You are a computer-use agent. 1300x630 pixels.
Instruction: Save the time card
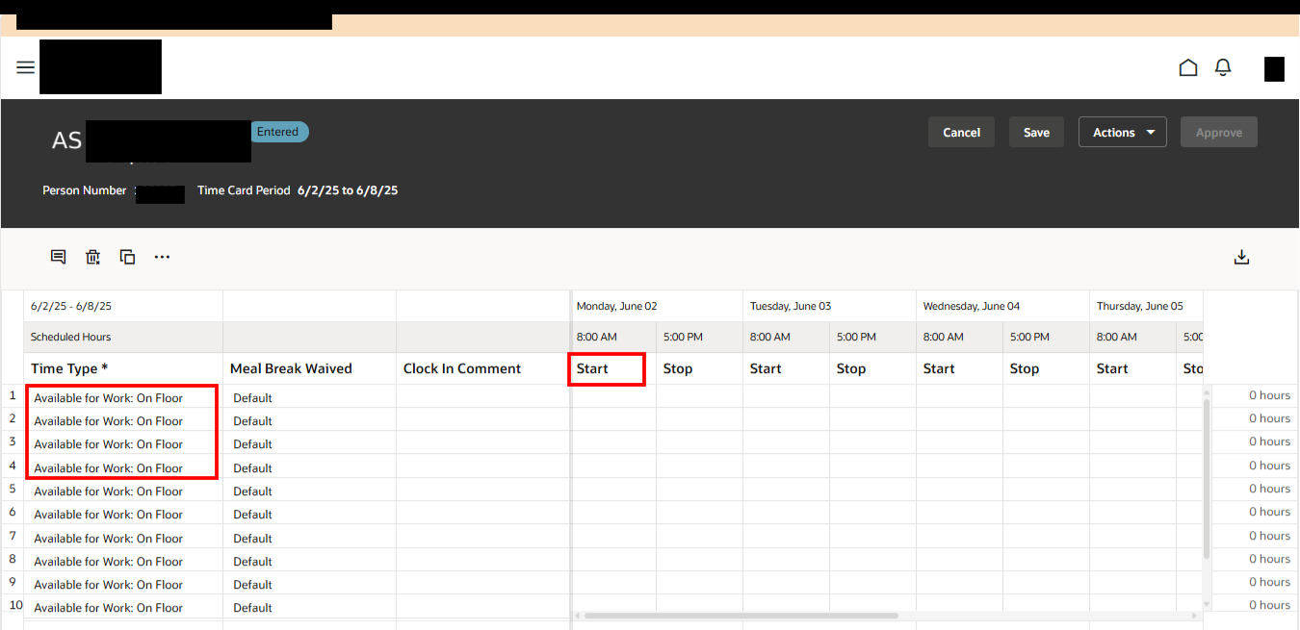pos(1036,133)
